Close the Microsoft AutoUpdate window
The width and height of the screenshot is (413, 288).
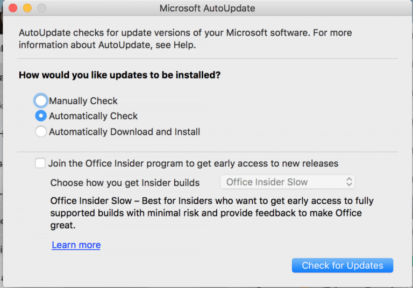pyautogui.click(x=12, y=8)
